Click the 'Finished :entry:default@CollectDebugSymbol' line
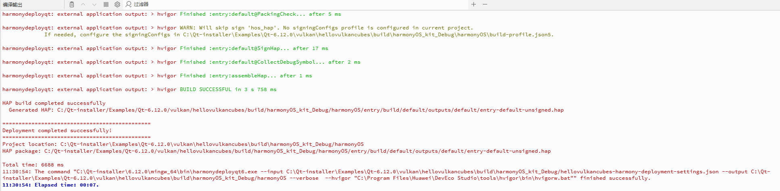780x191 pixels. pyautogui.click(x=181, y=62)
